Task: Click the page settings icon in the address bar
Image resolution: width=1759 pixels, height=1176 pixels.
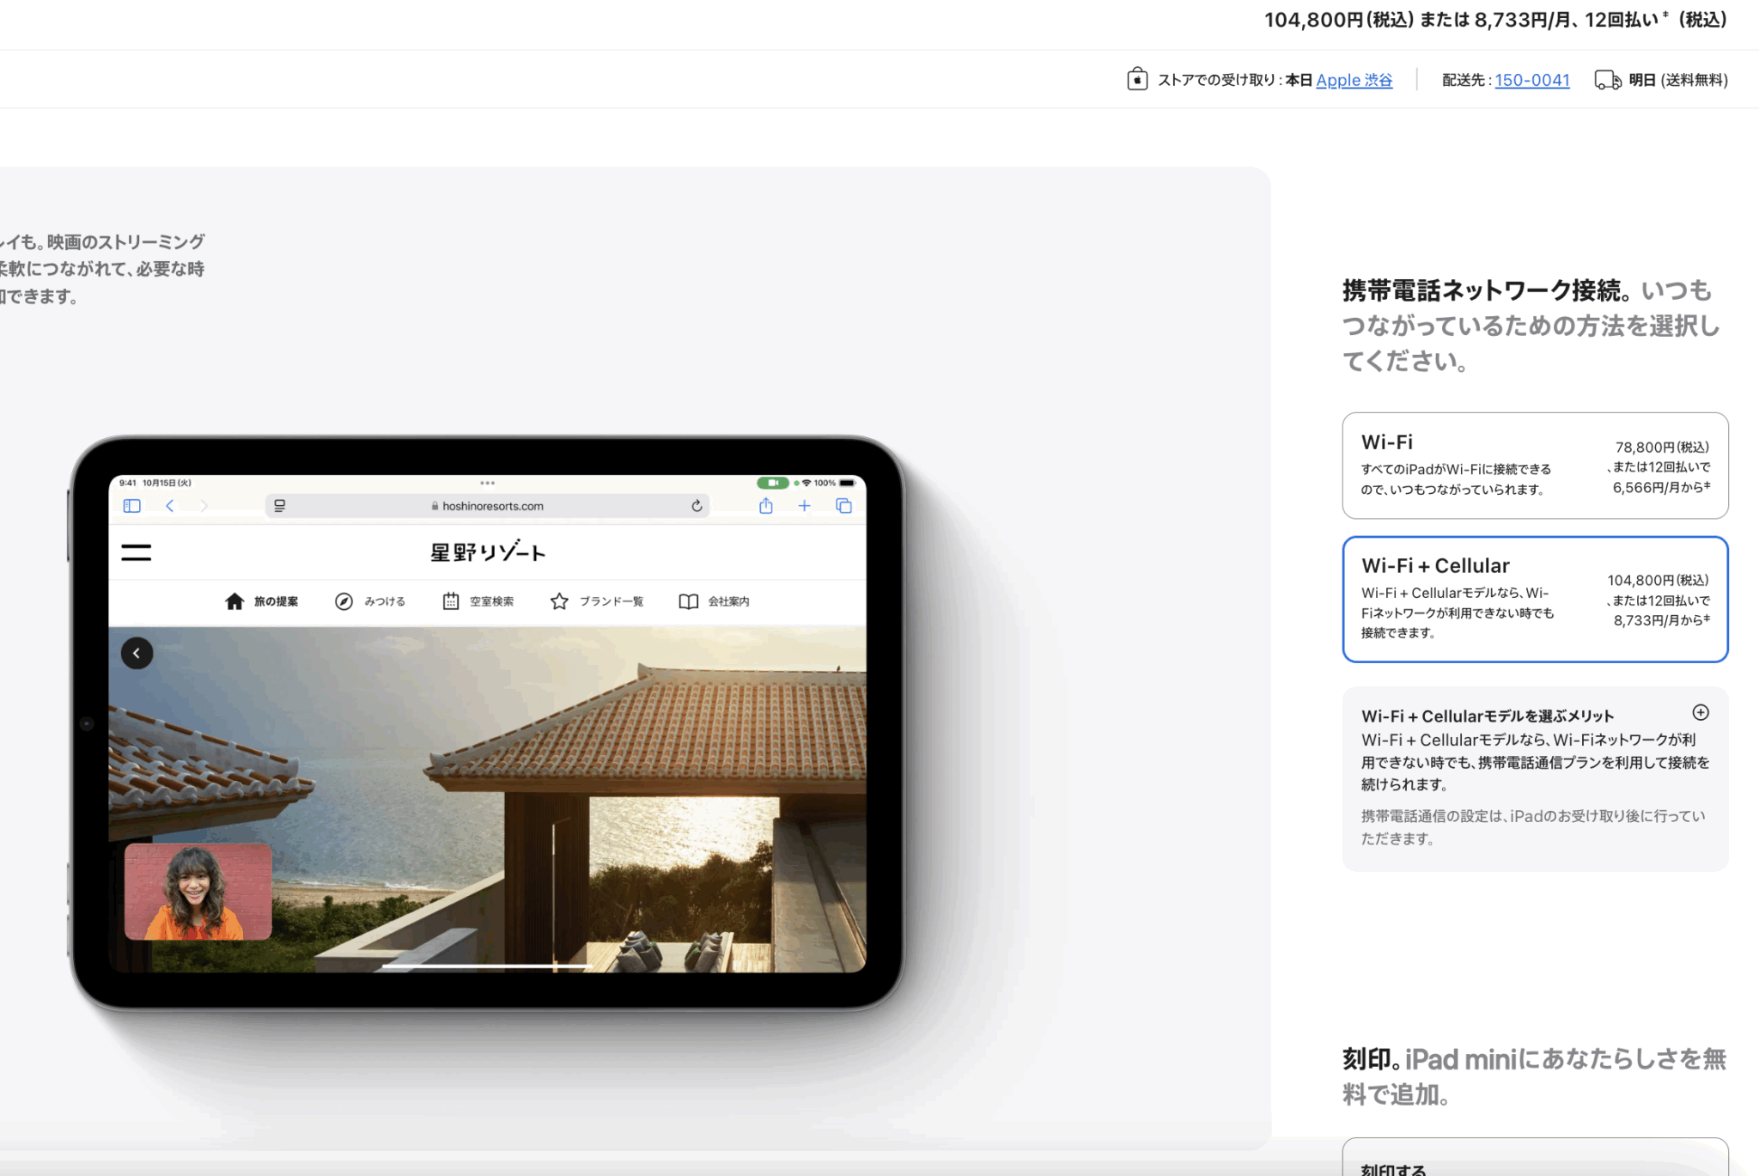Action: 279,506
